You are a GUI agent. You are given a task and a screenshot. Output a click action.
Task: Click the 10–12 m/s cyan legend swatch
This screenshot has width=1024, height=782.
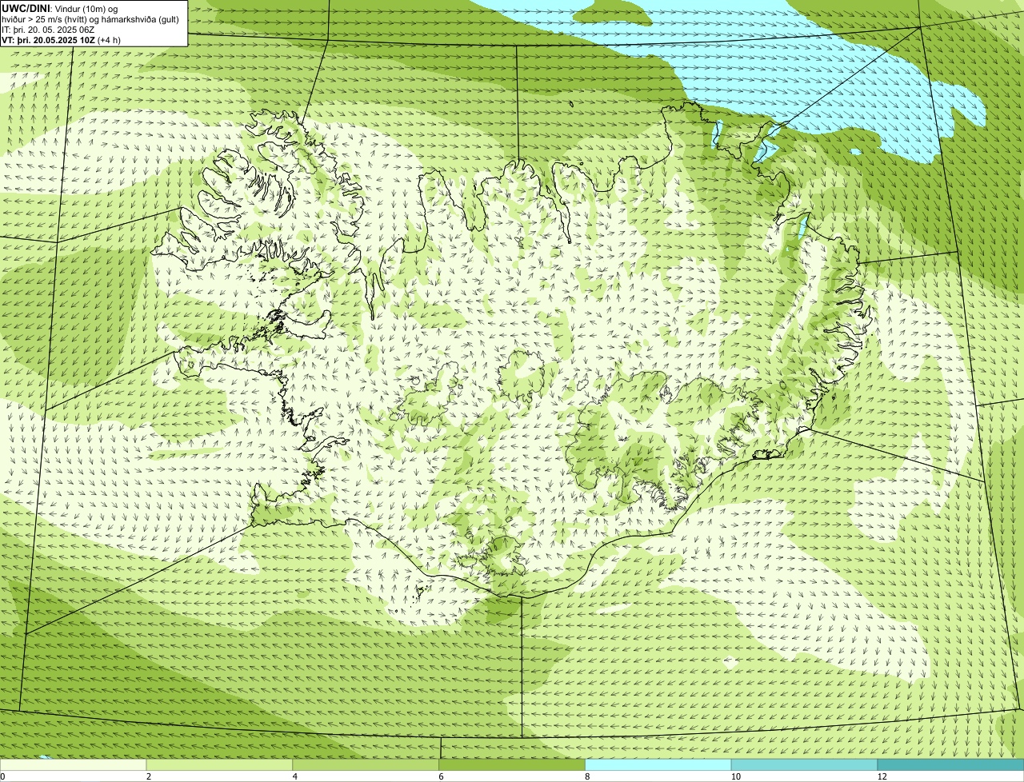point(805,765)
